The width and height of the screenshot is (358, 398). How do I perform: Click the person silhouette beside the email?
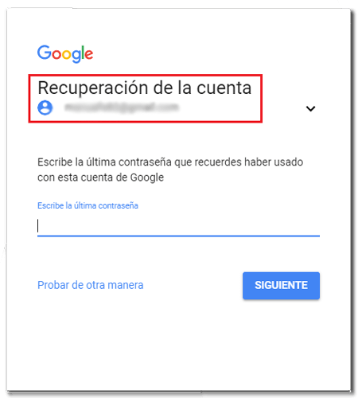click(45, 107)
